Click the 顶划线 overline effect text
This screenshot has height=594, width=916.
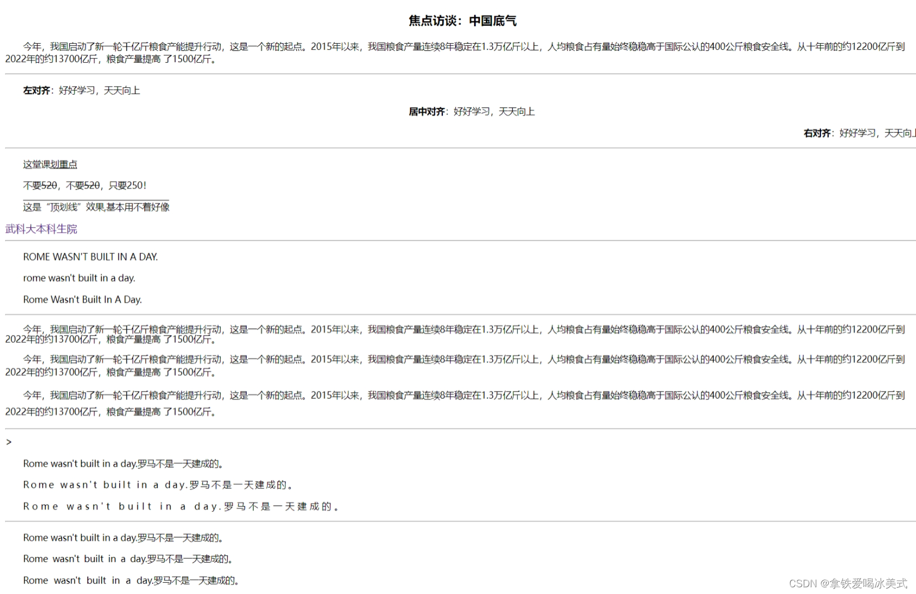point(96,207)
